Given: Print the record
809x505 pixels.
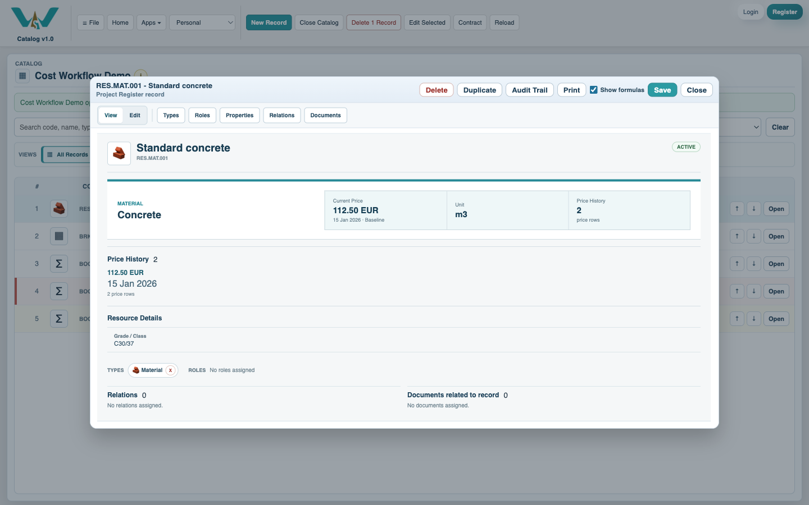Looking at the screenshot, I should click(572, 90).
